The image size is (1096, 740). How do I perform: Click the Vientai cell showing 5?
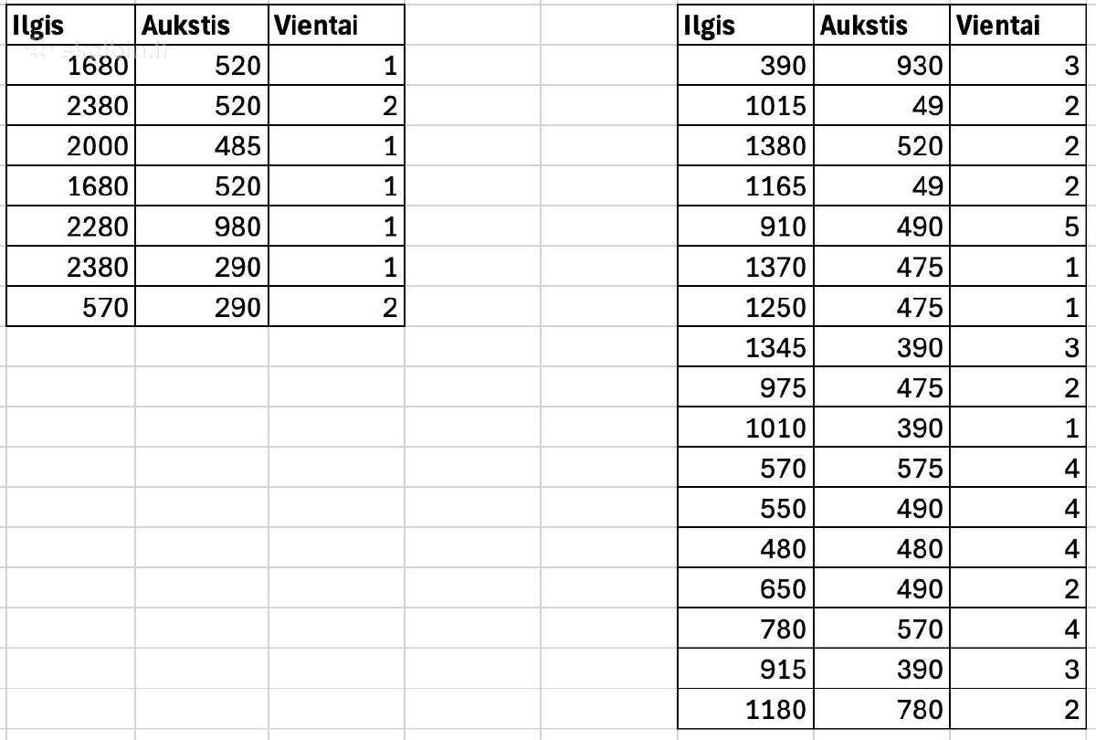(x=1017, y=227)
